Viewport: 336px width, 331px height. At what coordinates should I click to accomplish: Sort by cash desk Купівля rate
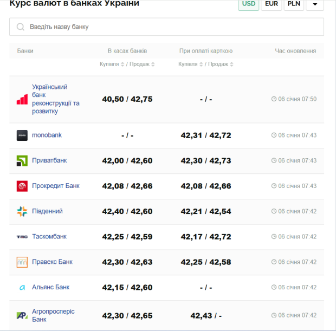tap(112, 64)
